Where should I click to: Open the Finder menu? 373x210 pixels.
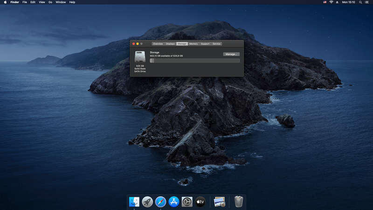tap(15, 2)
